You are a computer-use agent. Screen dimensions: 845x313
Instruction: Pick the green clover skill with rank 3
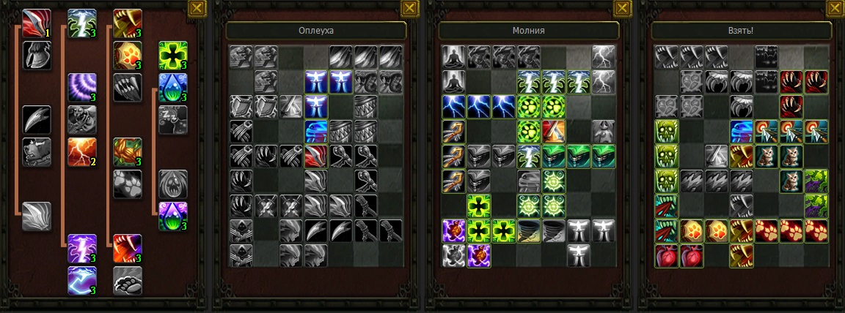point(173,56)
